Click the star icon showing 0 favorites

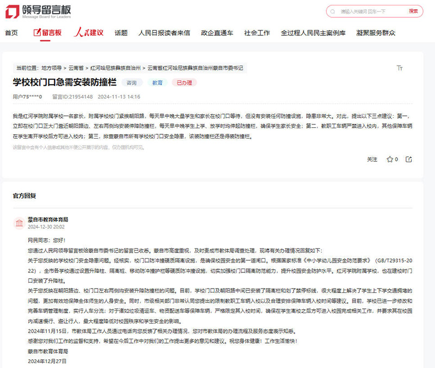click(391, 160)
